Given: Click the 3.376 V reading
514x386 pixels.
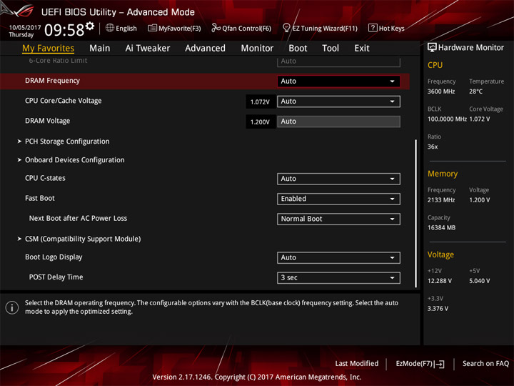Looking at the screenshot, I should [x=438, y=309].
